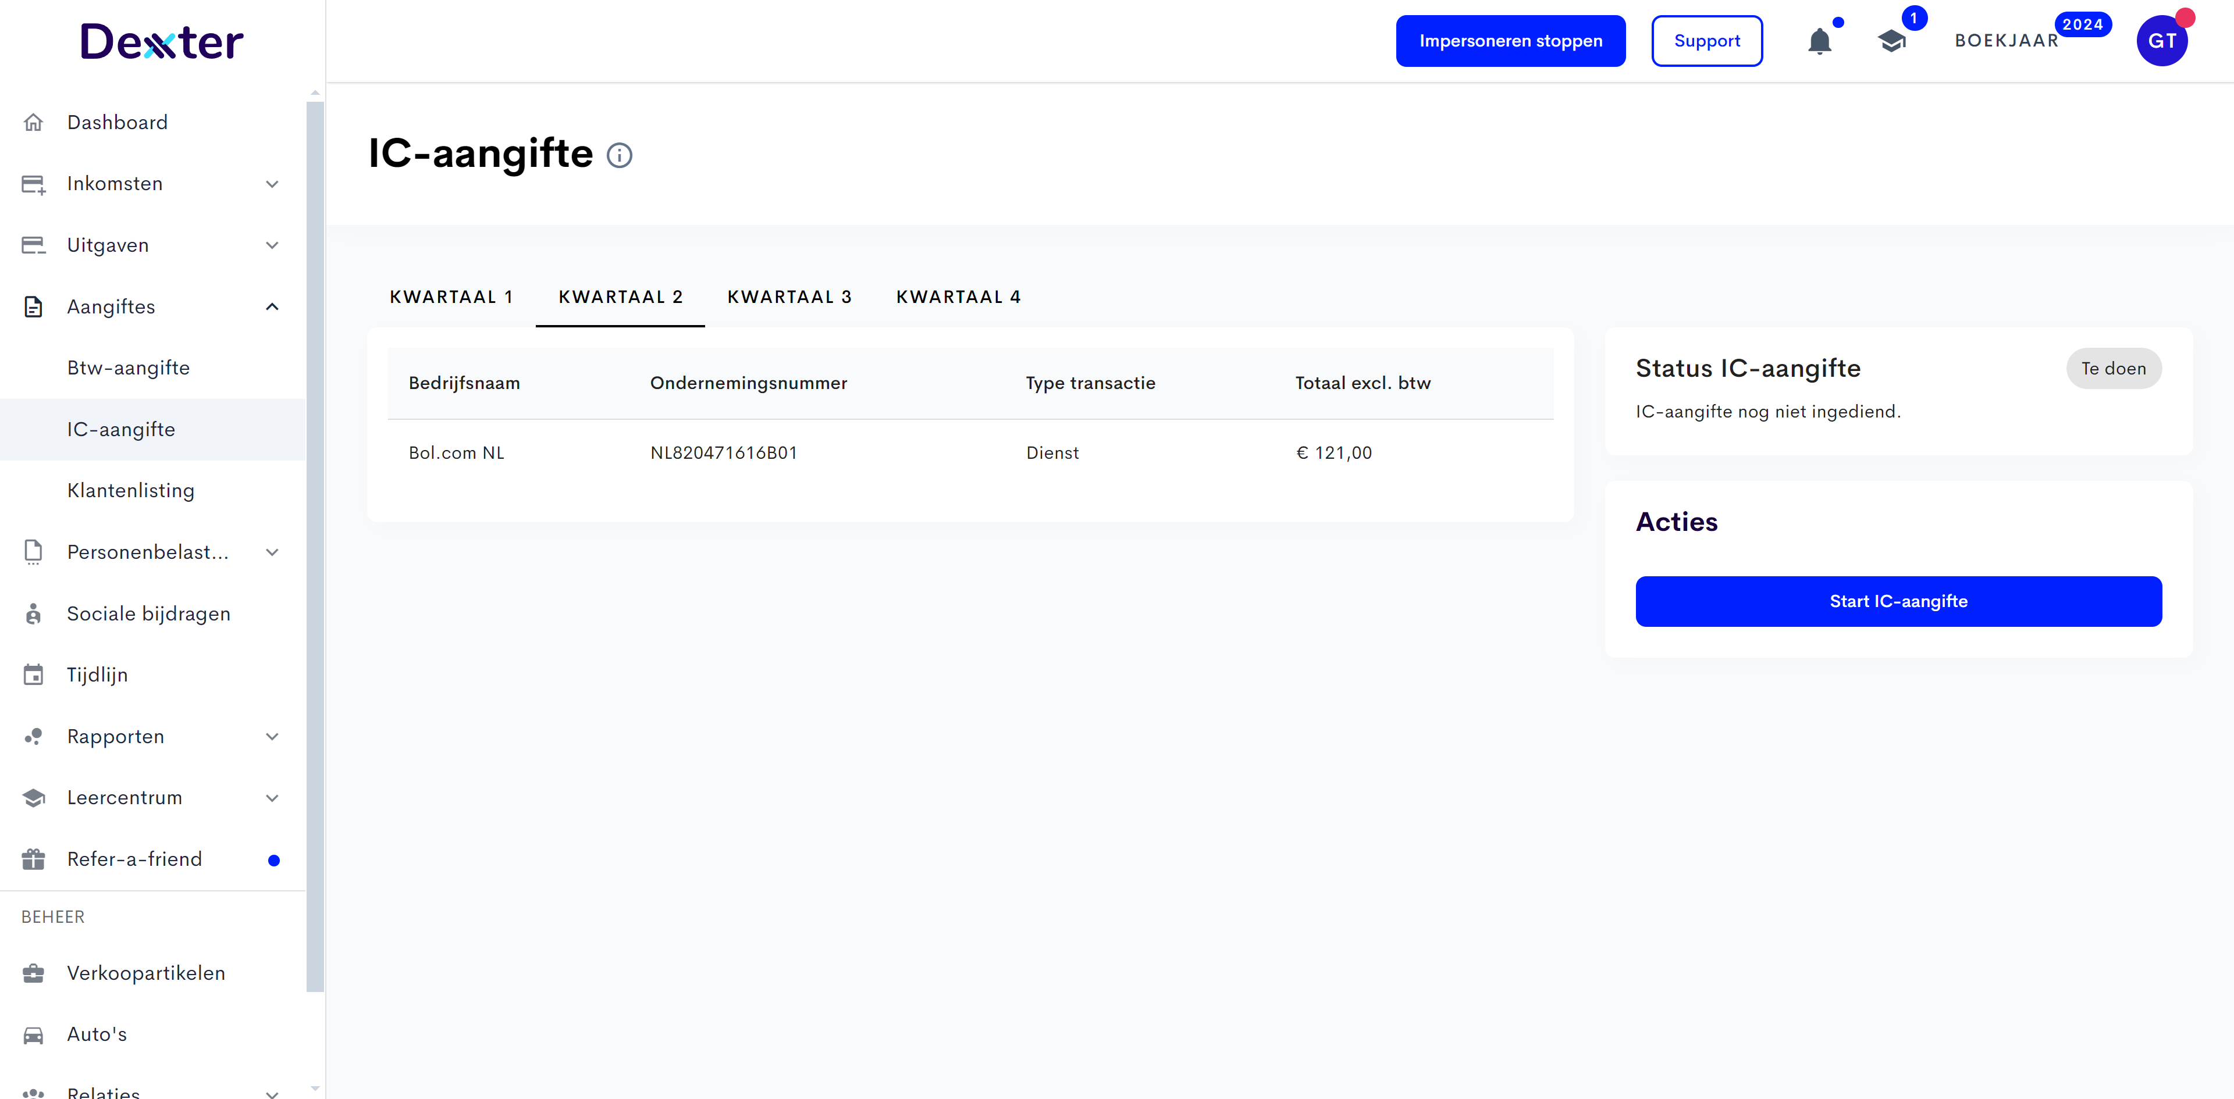Click the Refer-a-friend blue notification dot
This screenshot has width=2234, height=1099.
click(x=274, y=861)
